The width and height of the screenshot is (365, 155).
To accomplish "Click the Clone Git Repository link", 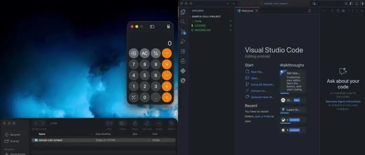I will click(260, 85).
